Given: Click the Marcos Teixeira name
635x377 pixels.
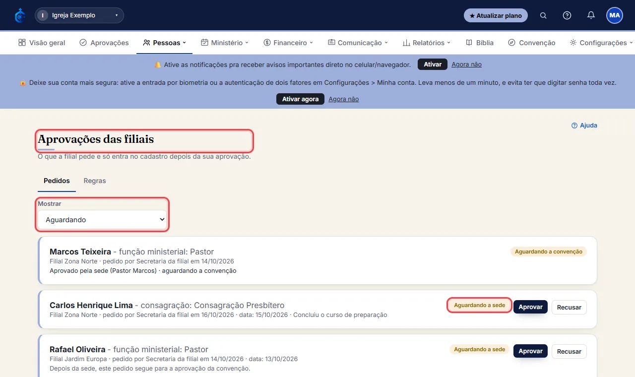Looking at the screenshot, I should pyautogui.click(x=80, y=251).
